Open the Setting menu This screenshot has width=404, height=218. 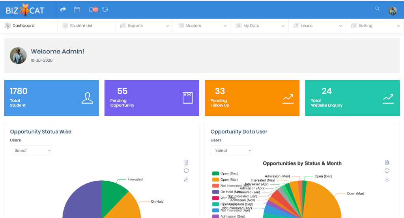click(375, 26)
